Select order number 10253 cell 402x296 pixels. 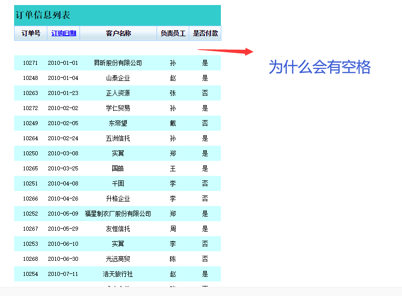point(30,244)
